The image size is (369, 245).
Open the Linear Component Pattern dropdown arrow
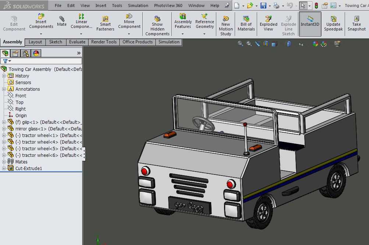point(81,34)
